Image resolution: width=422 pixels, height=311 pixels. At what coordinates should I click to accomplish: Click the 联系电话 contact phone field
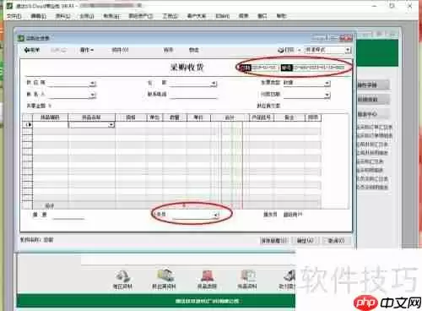(x=193, y=95)
